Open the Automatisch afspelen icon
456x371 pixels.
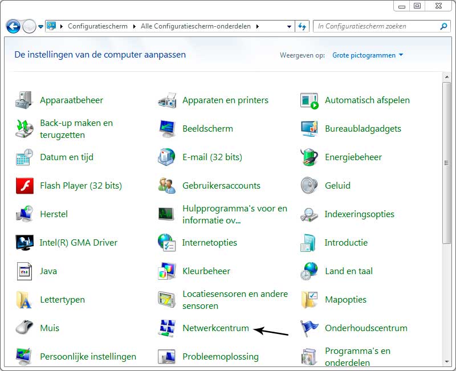(x=309, y=101)
